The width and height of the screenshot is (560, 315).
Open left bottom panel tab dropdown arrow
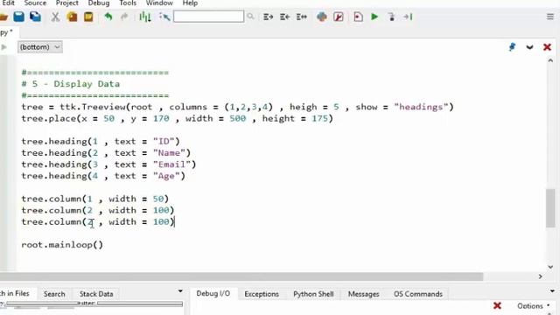[x=180, y=291]
